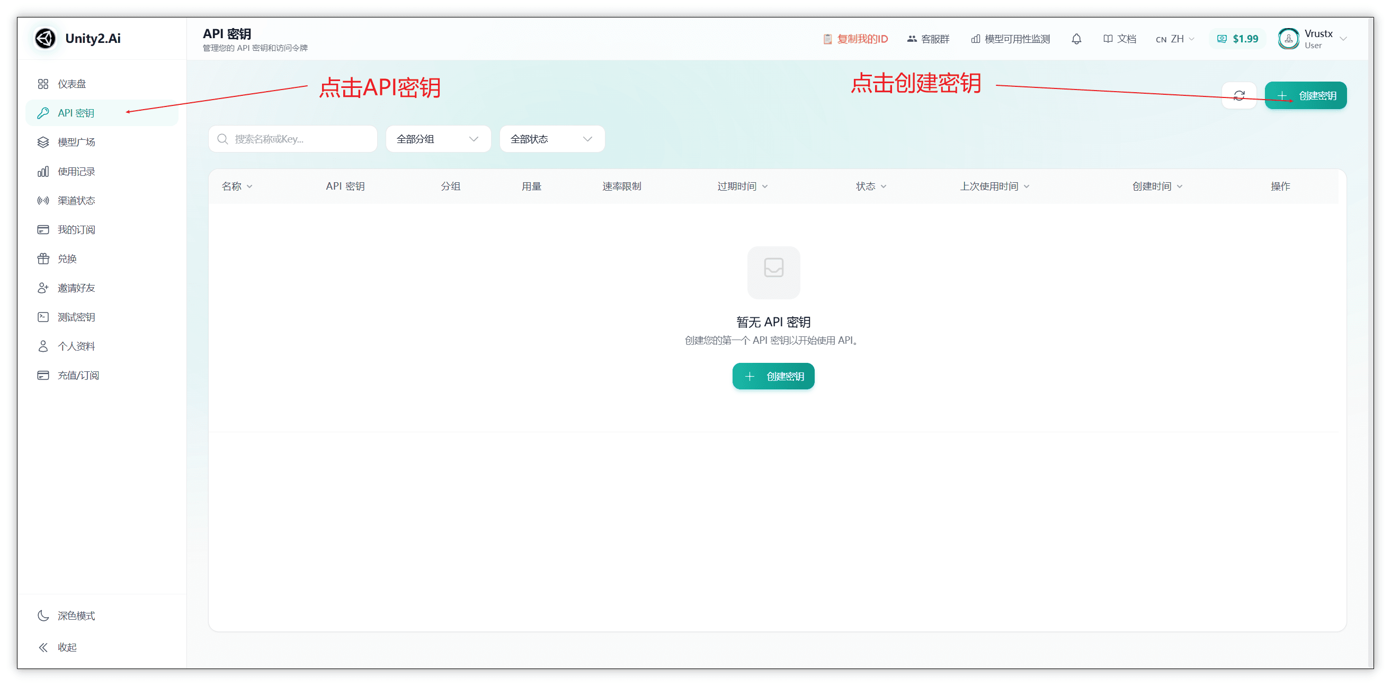Click the model plaza layers icon

point(43,142)
